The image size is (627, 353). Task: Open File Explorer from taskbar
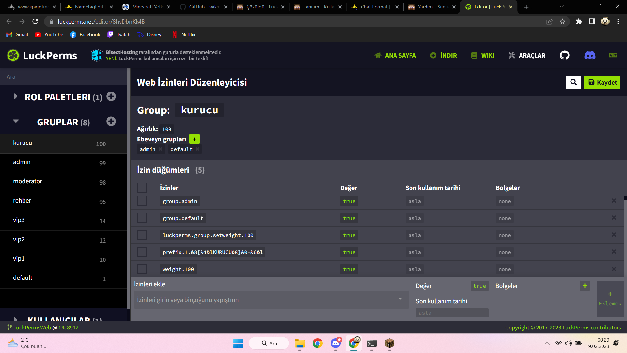coord(299,343)
